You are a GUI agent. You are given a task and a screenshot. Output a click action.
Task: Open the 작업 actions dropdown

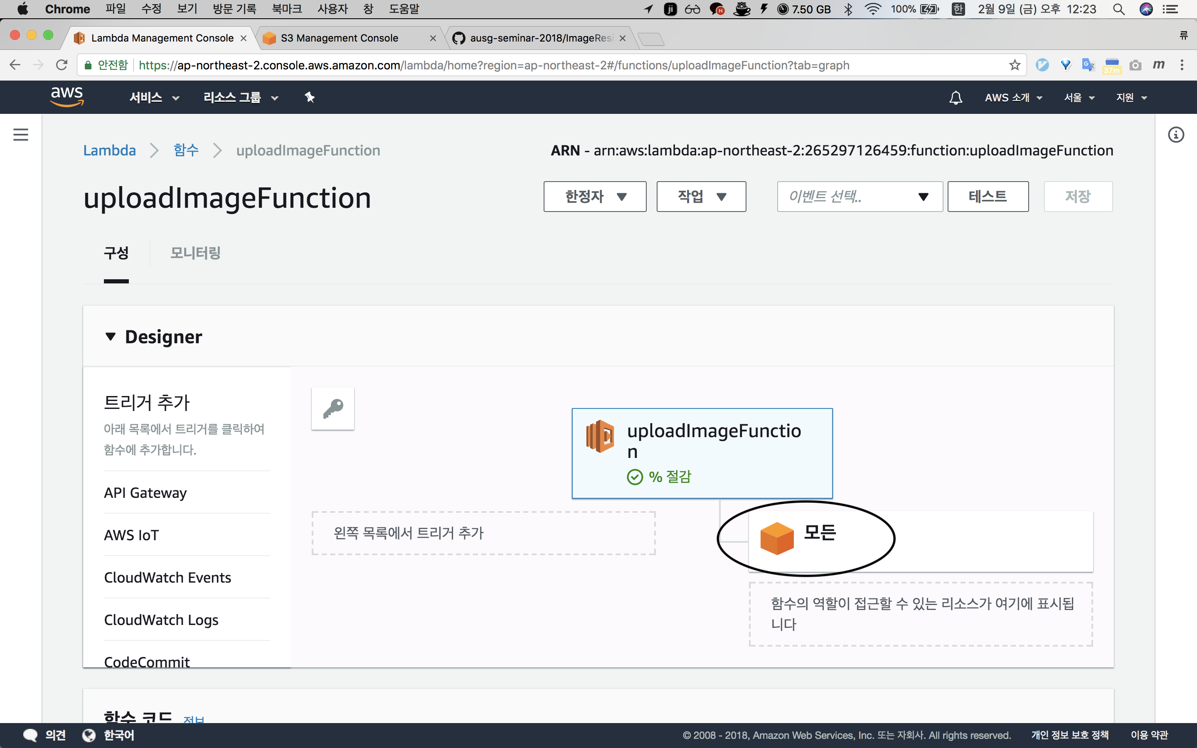(x=701, y=197)
